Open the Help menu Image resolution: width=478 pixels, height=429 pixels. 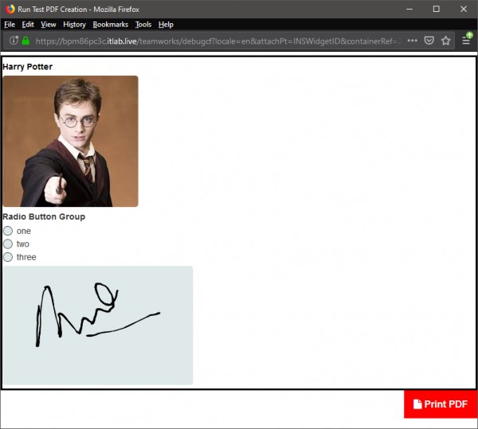click(166, 25)
